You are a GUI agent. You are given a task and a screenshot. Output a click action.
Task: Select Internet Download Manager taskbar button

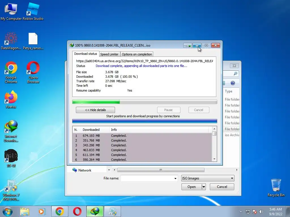tap(95, 211)
